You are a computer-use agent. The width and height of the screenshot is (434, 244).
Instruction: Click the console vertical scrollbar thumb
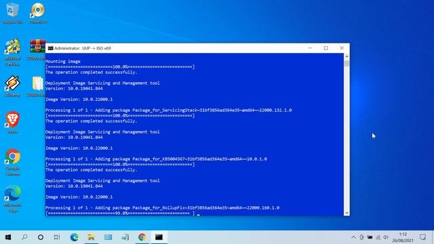tap(347, 64)
